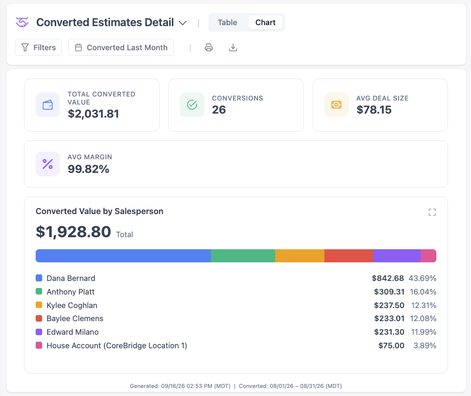Expand Converted Value by Salesperson chart fullscreen
Viewport: 471px width, 396px height.
tap(432, 212)
